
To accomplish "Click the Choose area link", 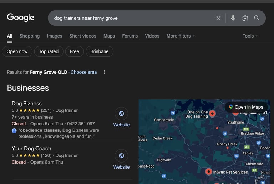I will [x=83, y=72].
